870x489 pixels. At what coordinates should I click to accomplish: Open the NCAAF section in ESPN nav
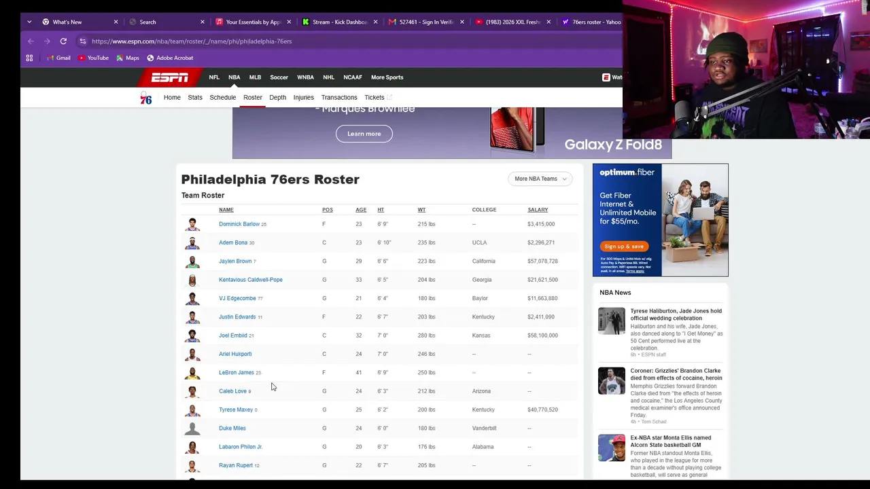353,77
